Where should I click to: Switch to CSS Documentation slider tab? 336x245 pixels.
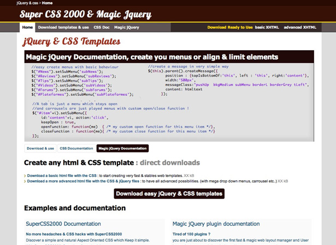[x=76, y=148]
